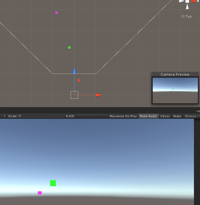Screen dimensions: 200x205
Task: Enable VSync in Game view
Action: point(165,116)
